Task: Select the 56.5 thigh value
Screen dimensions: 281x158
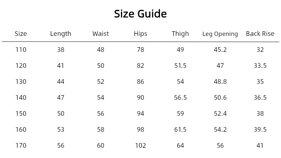Action: coord(180,98)
